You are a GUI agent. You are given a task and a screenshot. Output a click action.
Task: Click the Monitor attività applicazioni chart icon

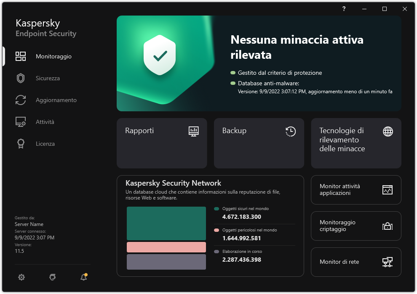point(387,190)
